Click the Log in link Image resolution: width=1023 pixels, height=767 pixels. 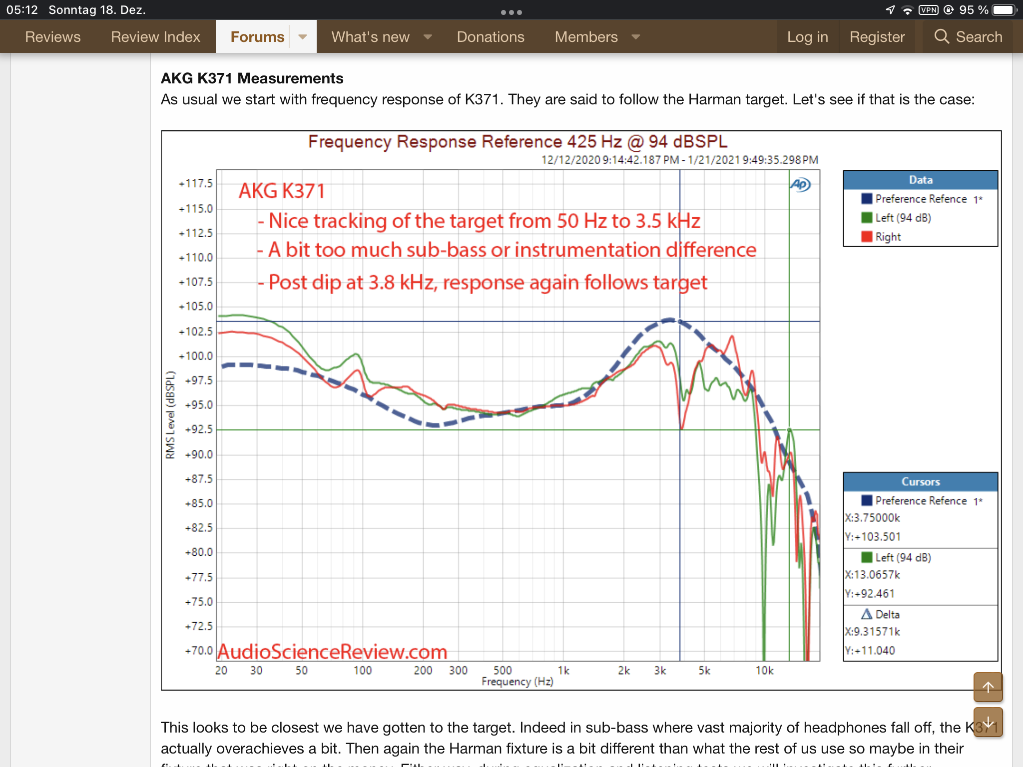(807, 36)
